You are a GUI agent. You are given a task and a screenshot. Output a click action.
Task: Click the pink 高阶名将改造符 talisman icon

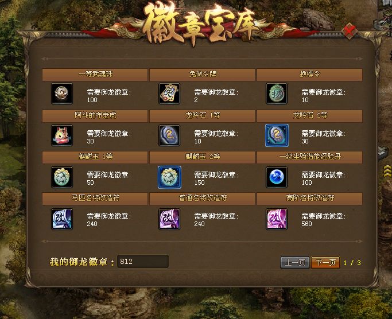277,219
